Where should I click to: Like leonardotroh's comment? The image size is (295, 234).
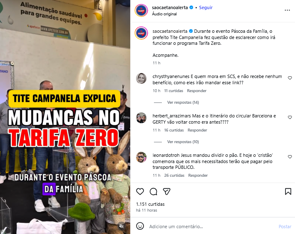coord(290,157)
